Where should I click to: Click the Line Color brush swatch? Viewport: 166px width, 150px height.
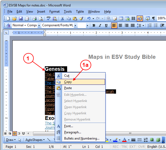click(x=115, y=140)
